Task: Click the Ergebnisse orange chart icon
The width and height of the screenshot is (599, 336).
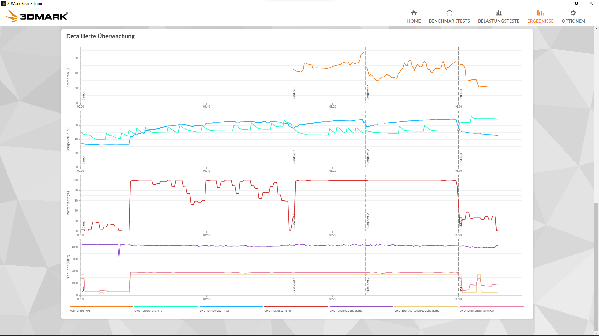Action: 540,13
